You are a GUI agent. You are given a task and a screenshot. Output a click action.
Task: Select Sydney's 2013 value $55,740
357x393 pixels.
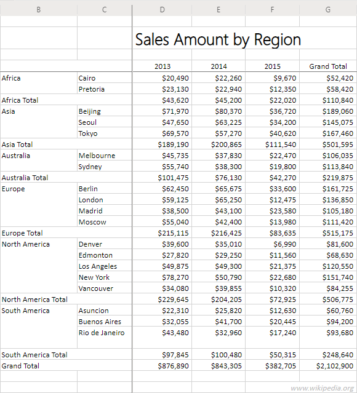[175, 167]
